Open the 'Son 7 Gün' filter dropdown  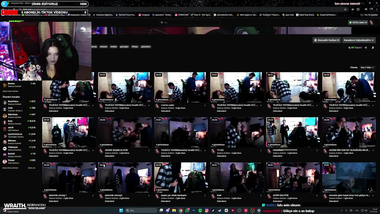click(x=367, y=67)
